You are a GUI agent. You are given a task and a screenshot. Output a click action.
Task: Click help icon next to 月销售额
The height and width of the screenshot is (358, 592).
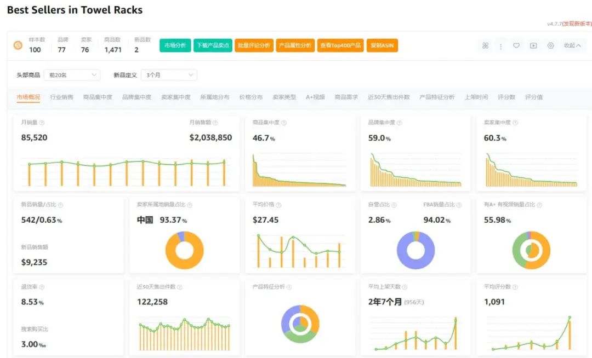pyautogui.click(x=215, y=123)
